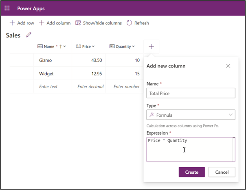
Task: Click the Create button
Action: [191, 172]
